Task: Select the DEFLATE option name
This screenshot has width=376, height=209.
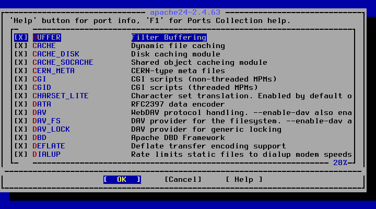Action: [49, 146]
